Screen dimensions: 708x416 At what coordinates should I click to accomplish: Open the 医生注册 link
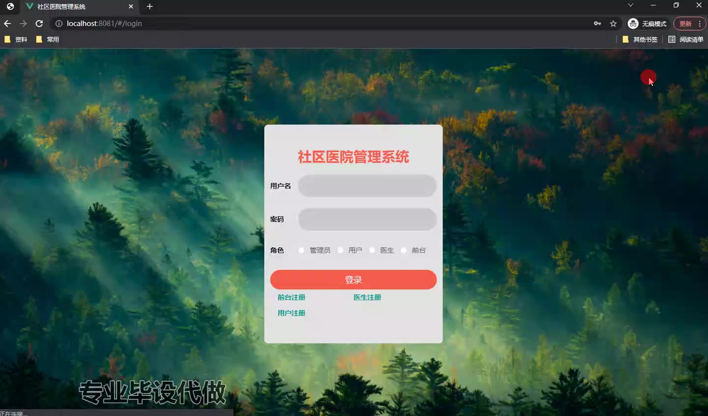point(367,297)
